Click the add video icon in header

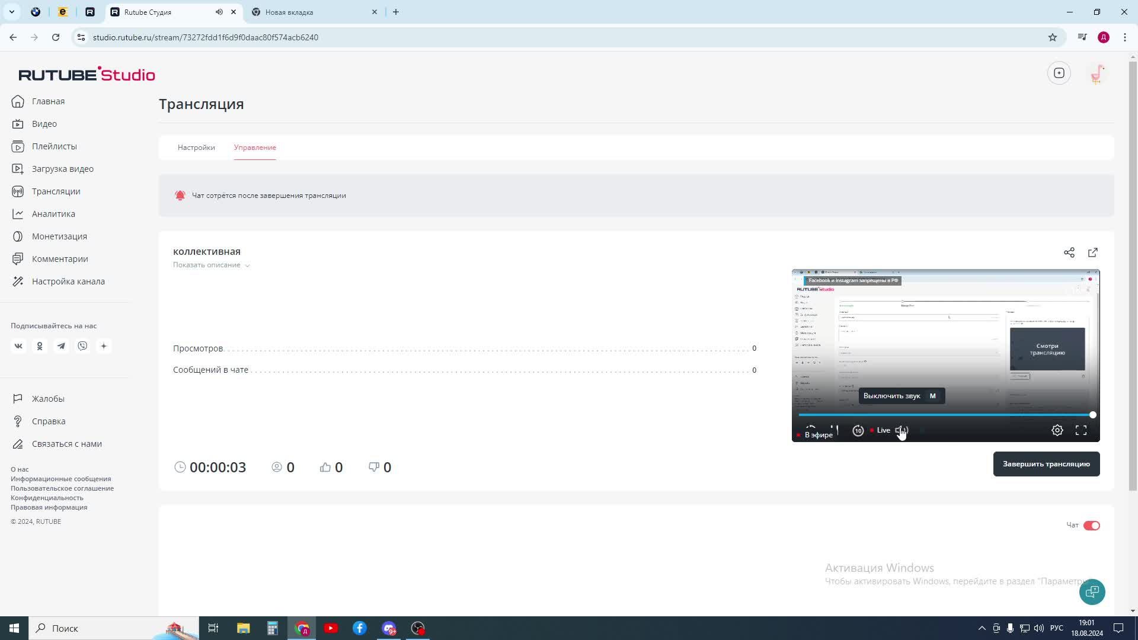[1059, 73]
